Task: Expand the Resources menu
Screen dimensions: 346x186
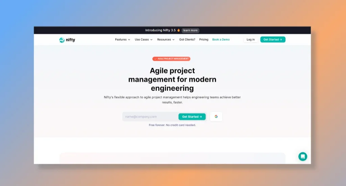Action: [x=166, y=40]
